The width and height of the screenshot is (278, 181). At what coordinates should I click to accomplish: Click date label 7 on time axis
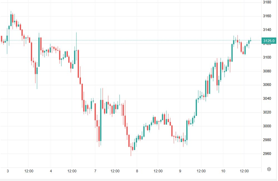tap(95, 171)
